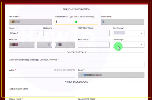Click the Gender label
This screenshot has height=100, width=152.
[12, 28]
